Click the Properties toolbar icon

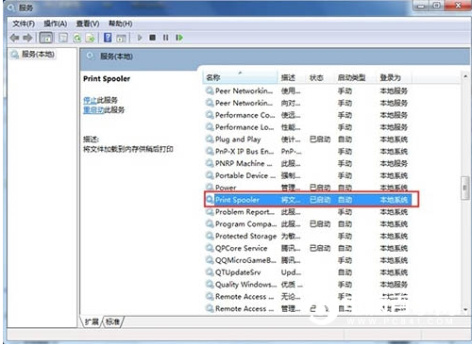(x=63, y=38)
